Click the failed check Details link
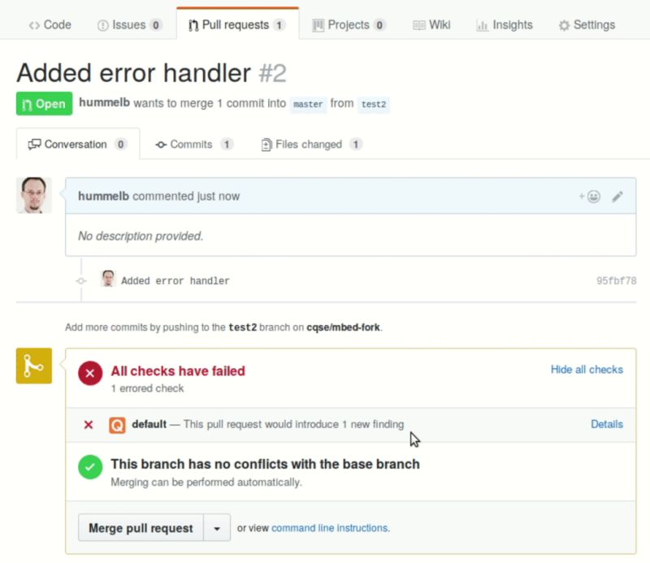 (x=607, y=424)
